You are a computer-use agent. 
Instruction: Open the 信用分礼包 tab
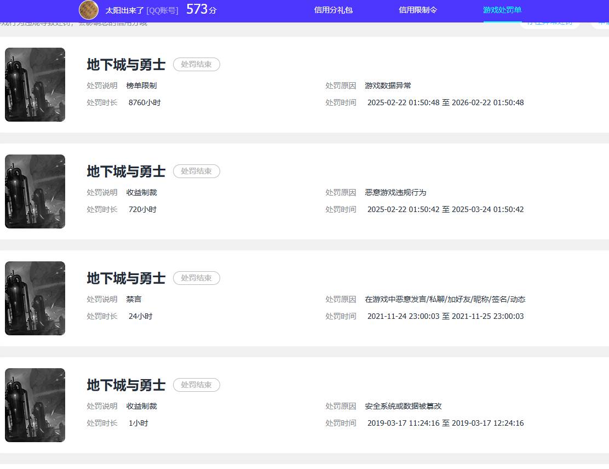click(333, 10)
